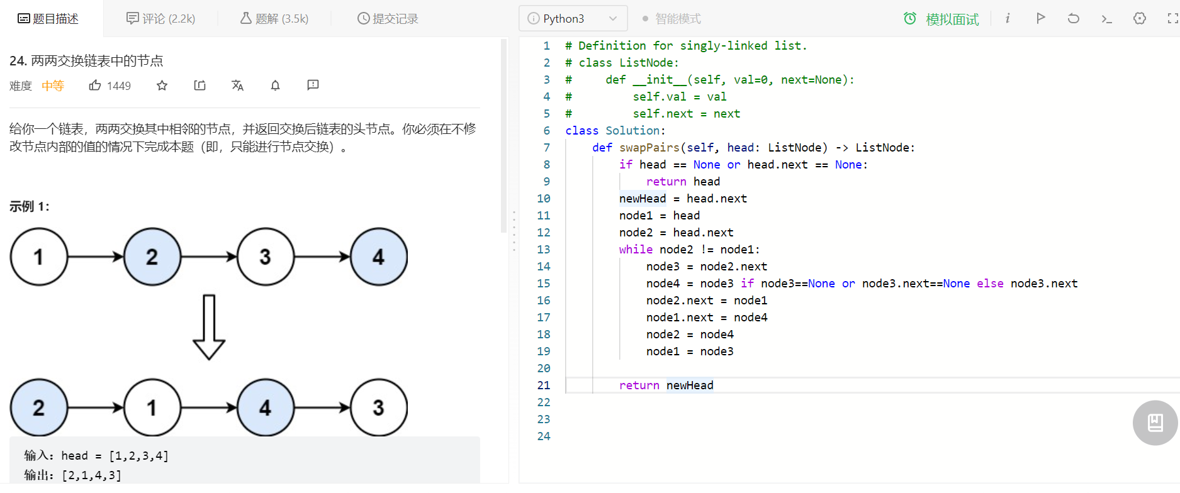Click the alarm clock icon beside 模拟面试
The width and height of the screenshot is (1180, 493).
[x=910, y=19]
